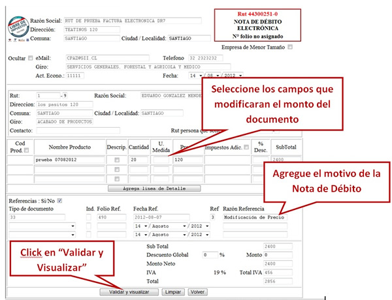Click the emitter Razón Social field
This screenshot has width=392, height=300.
click(x=133, y=21)
